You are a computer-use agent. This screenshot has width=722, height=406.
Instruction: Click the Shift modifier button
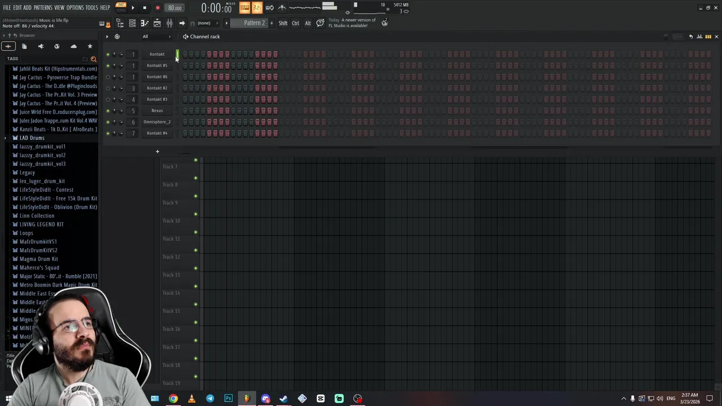pyautogui.click(x=283, y=23)
